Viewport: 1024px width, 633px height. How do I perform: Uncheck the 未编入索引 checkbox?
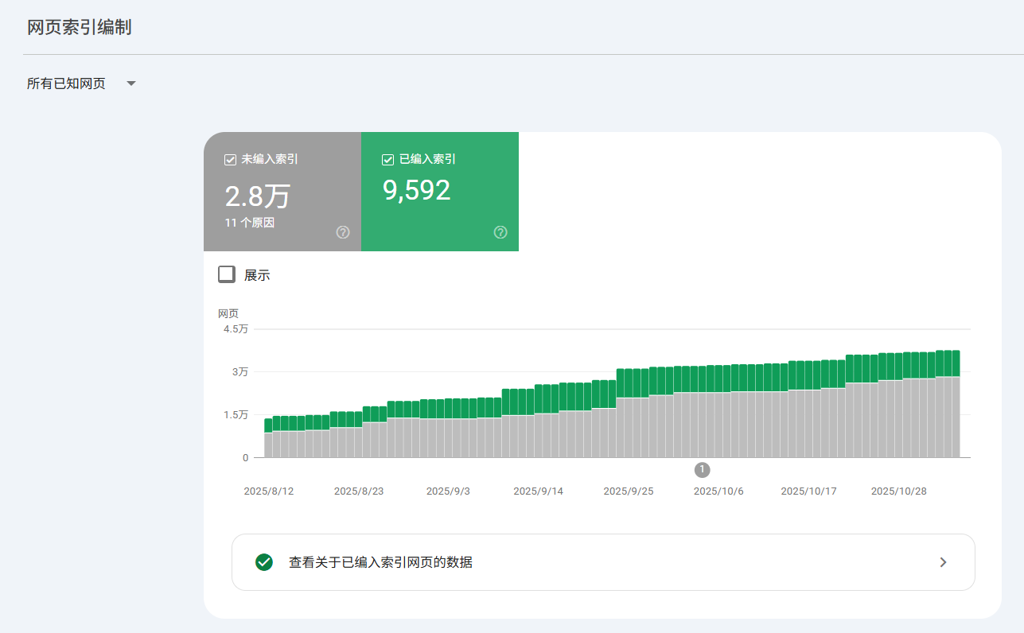point(228,159)
